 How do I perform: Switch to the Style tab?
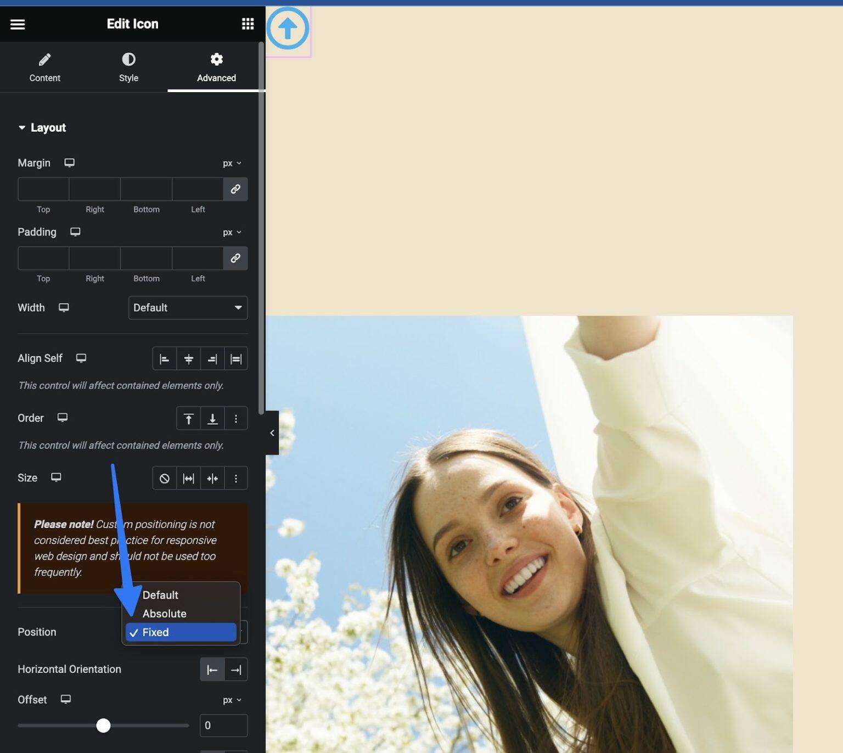coord(128,67)
